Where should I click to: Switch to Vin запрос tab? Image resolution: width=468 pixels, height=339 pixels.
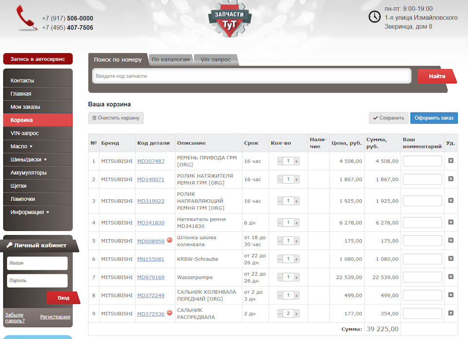215,59
